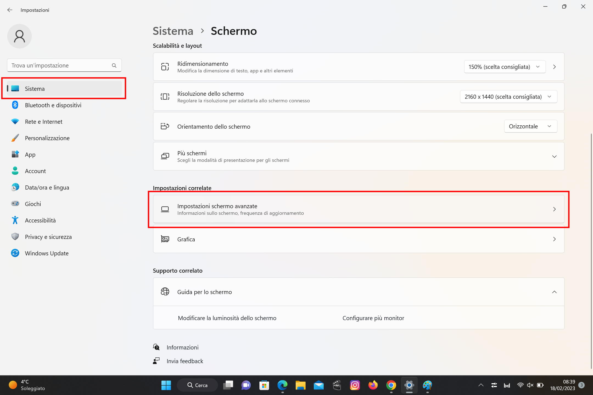The image size is (593, 395).
Task: Open the Giochi settings category
Action: [x=33, y=204]
